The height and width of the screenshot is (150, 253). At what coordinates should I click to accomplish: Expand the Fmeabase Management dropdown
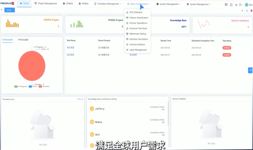point(108,4)
